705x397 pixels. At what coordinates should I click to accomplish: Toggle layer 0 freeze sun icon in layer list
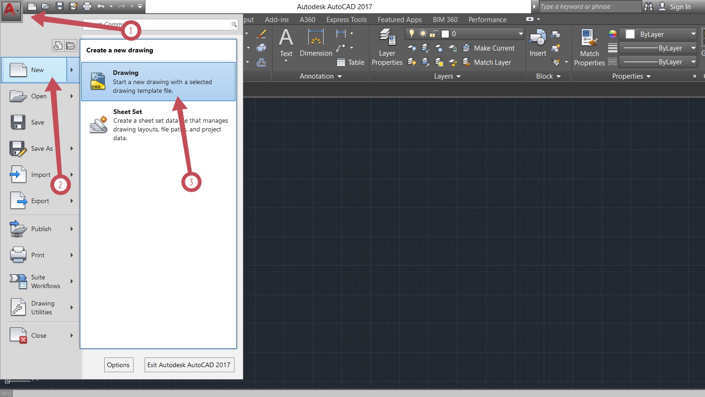[423, 34]
